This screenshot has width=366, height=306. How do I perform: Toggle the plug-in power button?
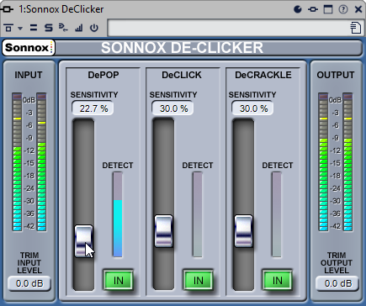point(94,28)
